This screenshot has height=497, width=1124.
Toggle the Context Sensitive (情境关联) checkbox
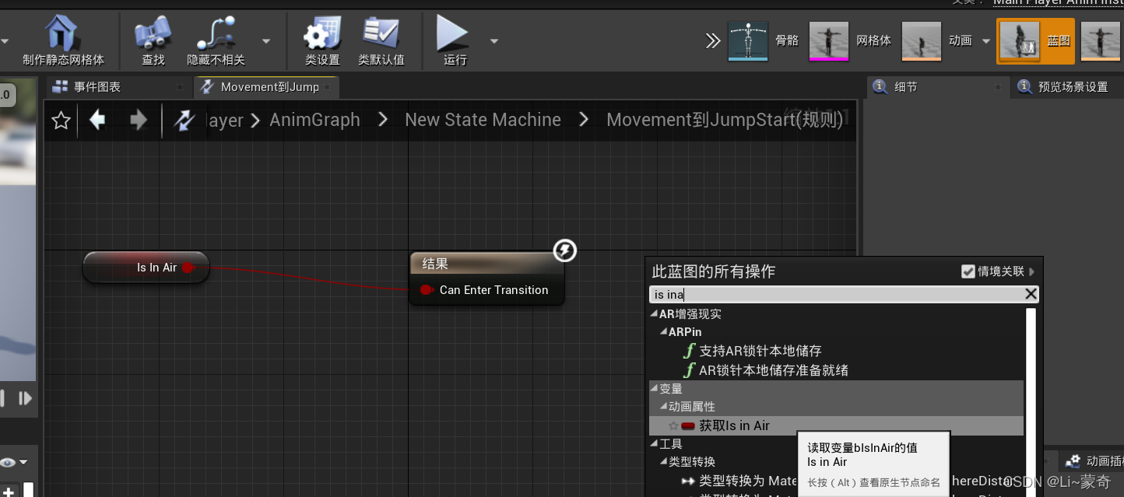point(968,271)
